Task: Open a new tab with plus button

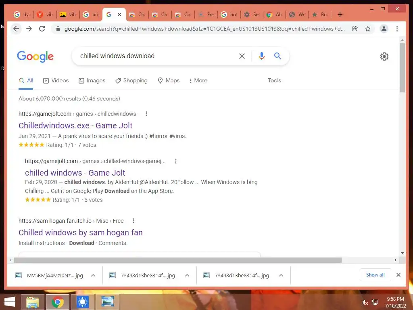Action: [x=340, y=15]
